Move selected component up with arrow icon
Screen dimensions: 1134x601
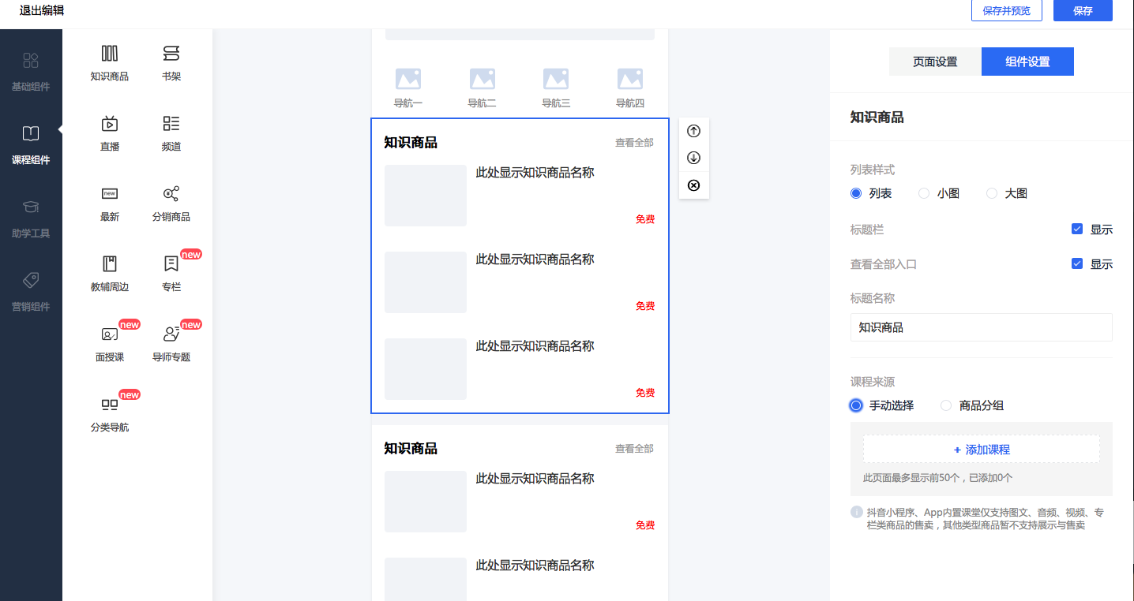coord(694,131)
